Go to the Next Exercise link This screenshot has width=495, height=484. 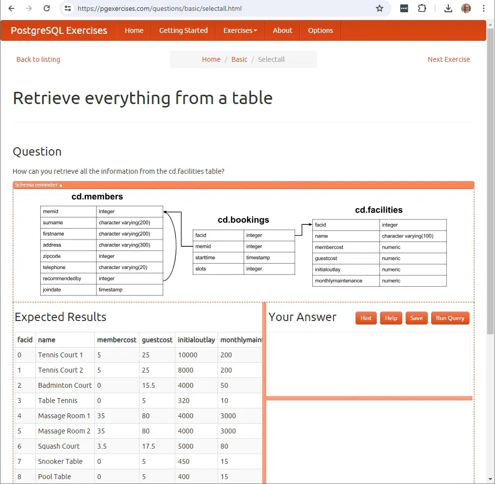449,59
